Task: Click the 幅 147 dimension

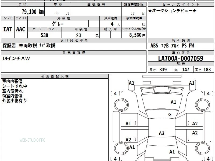Action: (x=182, y=70)
